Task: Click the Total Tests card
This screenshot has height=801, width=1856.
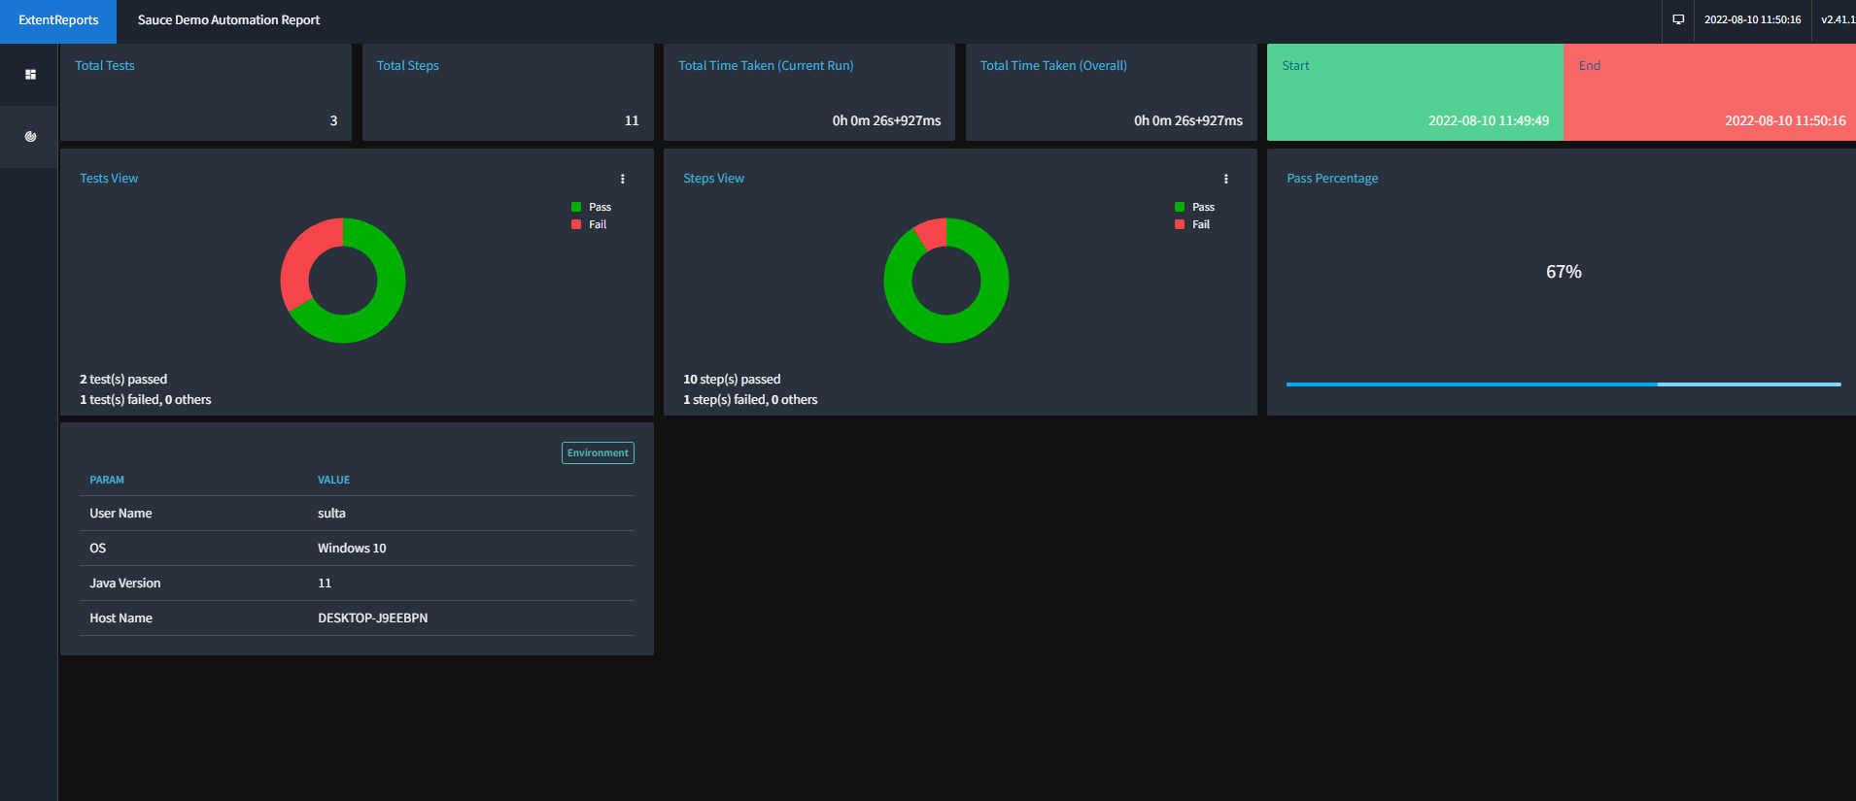Action: (206, 92)
